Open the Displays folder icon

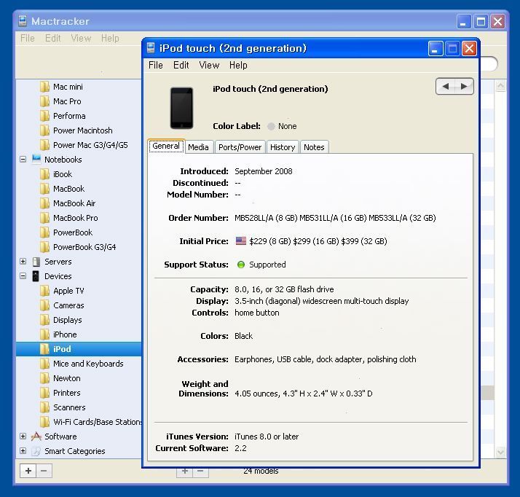click(44, 320)
